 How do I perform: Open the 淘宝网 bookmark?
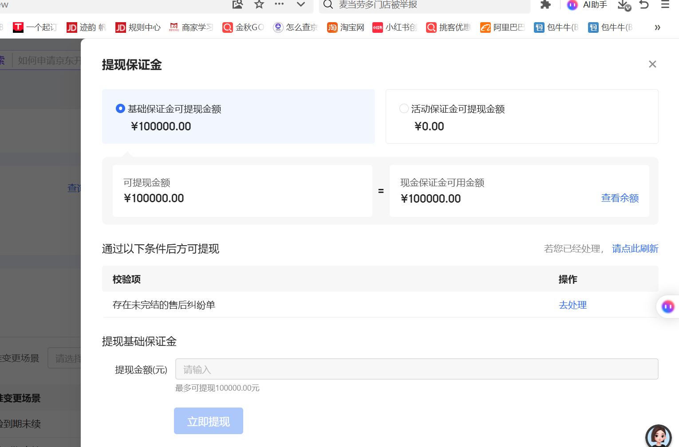click(x=346, y=27)
